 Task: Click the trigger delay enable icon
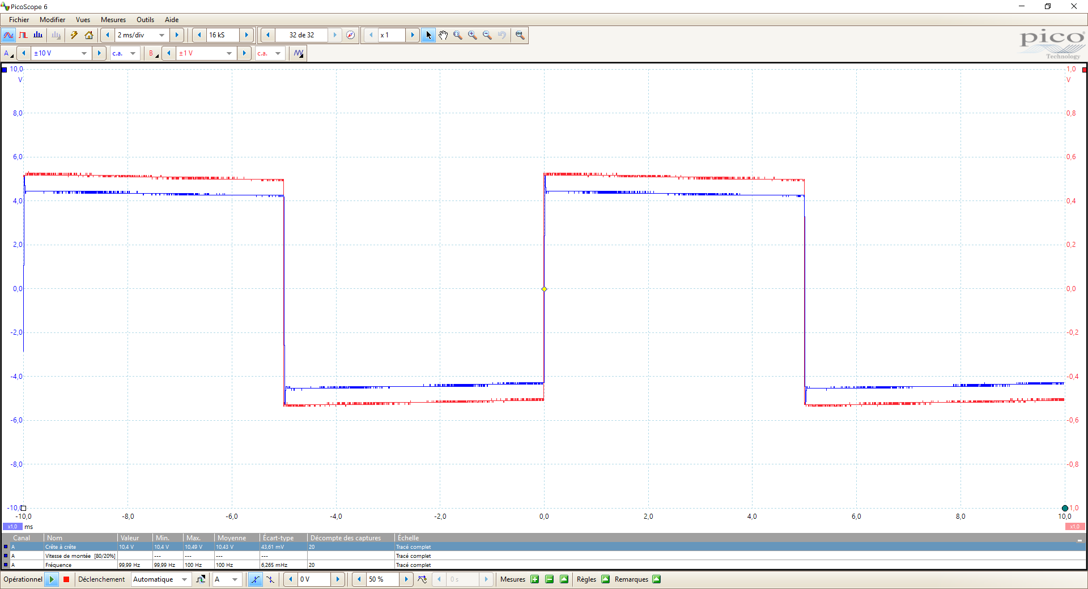[x=422, y=579]
